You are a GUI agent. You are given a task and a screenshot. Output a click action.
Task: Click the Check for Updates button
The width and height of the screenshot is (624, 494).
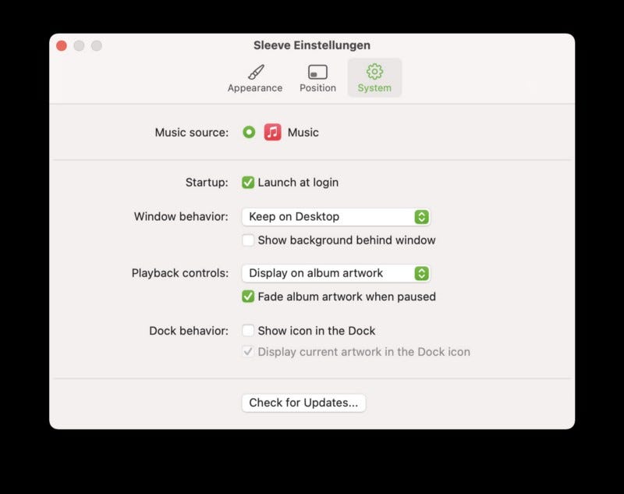coord(303,403)
